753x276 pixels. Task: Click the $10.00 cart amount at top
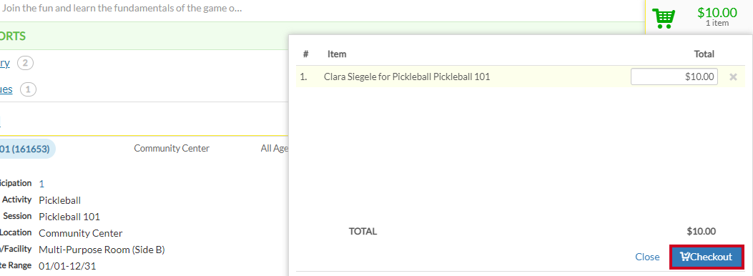tap(717, 12)
